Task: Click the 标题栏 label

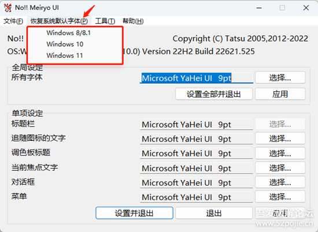Action: click(23, 124)
